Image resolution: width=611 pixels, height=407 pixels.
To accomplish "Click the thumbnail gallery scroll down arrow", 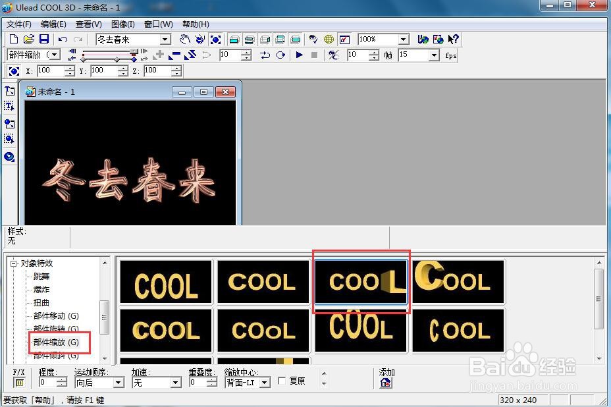I will coord(599,359).
